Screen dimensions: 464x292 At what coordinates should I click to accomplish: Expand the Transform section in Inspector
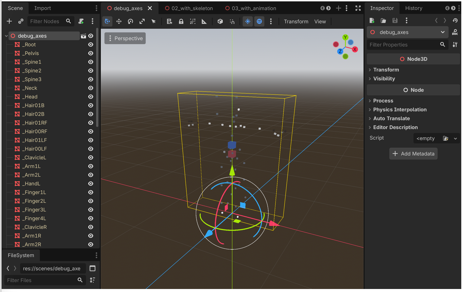(x=386, y=70)
